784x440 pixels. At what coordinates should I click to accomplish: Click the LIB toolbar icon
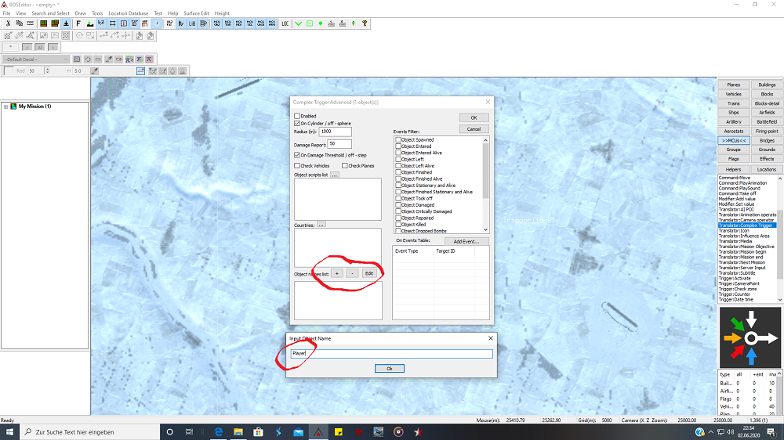tap(192, 23)
